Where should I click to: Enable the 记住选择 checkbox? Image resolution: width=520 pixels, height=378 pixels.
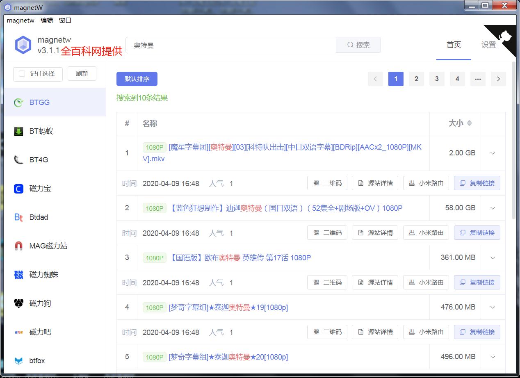tap(23, 74)
